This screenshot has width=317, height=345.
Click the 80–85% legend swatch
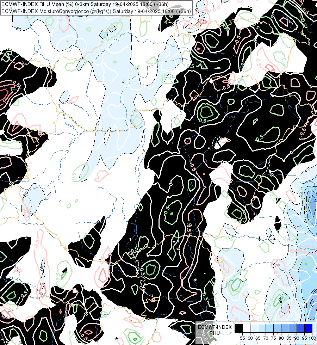click(x=285, y=328)
